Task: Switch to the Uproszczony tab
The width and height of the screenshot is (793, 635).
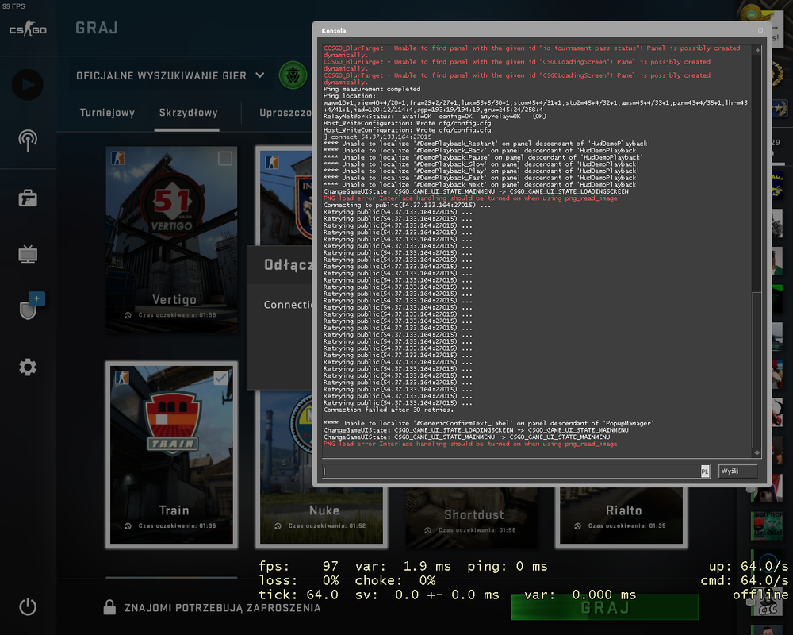Action: tap(285, 113)
